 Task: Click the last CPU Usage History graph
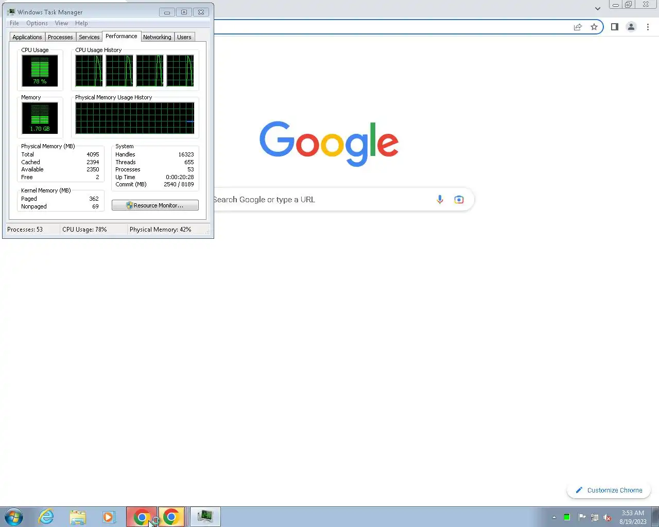[180, 71]
